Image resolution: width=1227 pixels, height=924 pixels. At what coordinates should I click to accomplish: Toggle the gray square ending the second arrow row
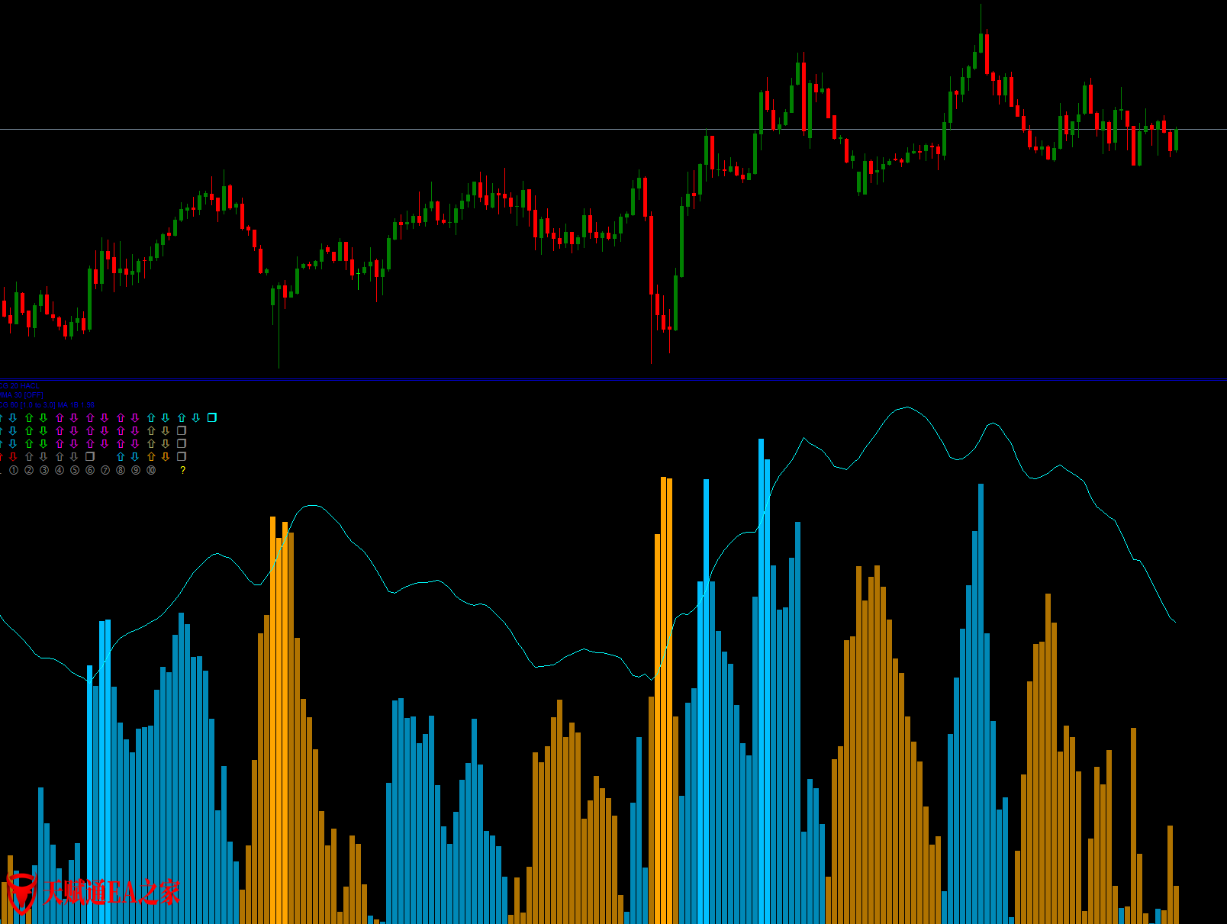click(182, 430)
